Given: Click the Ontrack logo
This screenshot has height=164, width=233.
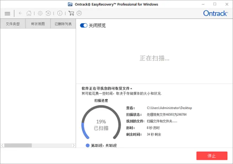Looking at the screenshot, I should point(215,13).
